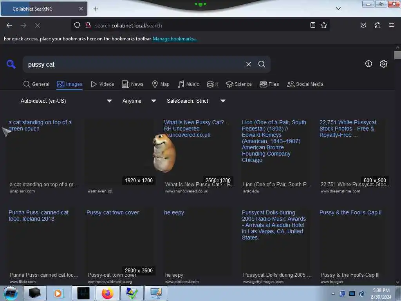Open a new tab with plus

[x=96, y=9]
